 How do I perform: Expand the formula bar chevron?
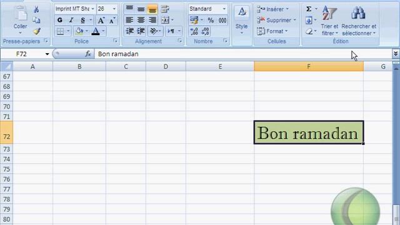(396, 54)
